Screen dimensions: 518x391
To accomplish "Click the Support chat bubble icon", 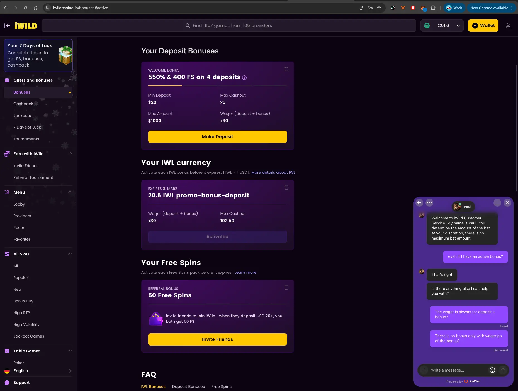I will coord(7,383).
